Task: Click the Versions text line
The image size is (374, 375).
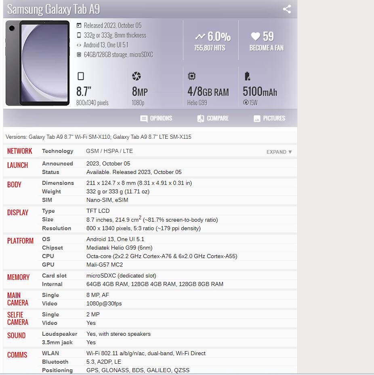Action: pos(99,137)
